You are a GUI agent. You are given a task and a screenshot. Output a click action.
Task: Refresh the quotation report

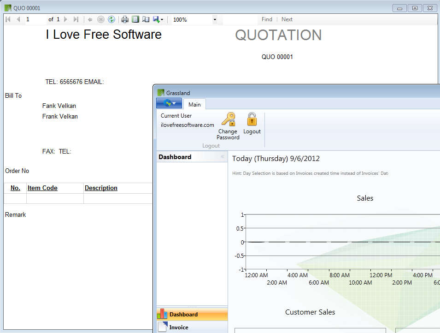point(111,19)
